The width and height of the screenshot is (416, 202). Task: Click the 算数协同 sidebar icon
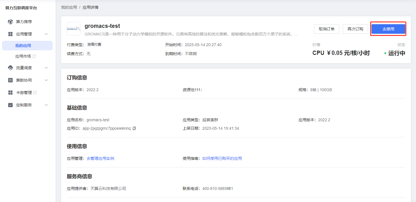pyautogui.click(x=10, y=80)
